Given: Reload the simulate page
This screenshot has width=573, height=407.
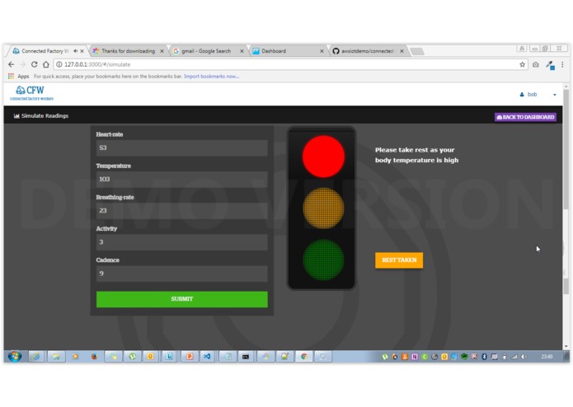Looking at the screenshot, I should (x=34, y=64).
